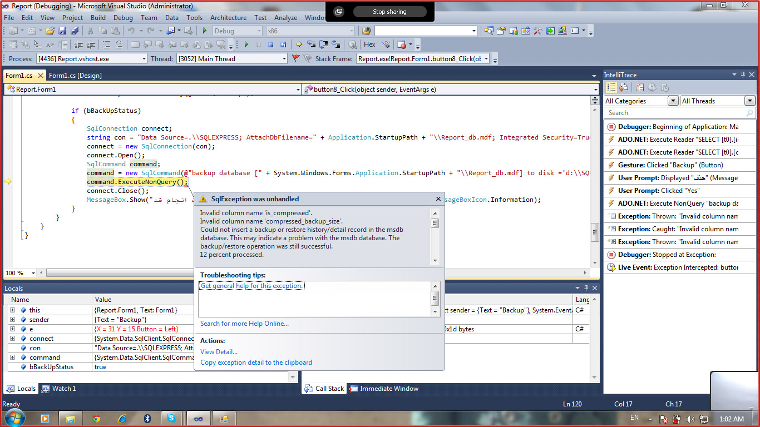Screen dimensions: 760x427
Task: Click the Find in Files icon near search box
Action: coord(366,31)
